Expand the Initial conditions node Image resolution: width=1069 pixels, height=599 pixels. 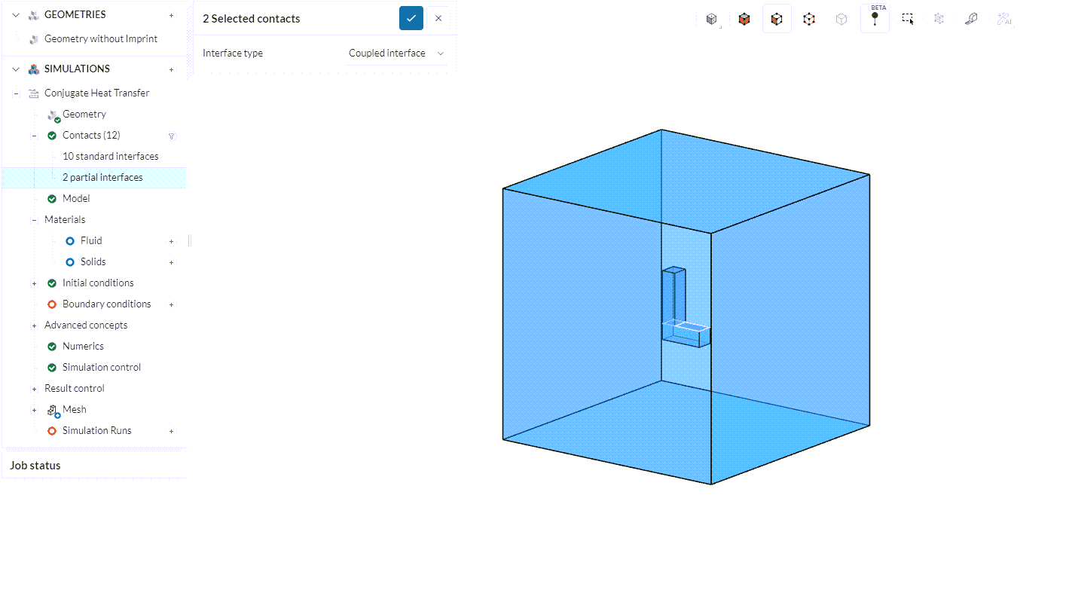[34, 283]
